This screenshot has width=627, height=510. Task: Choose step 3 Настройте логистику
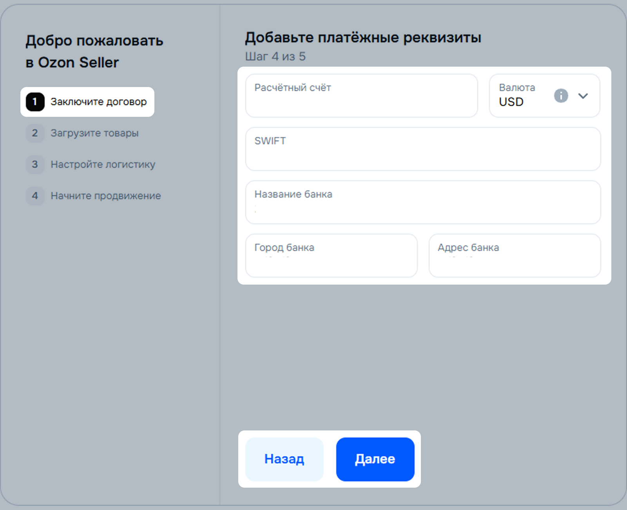pos(91,165)
